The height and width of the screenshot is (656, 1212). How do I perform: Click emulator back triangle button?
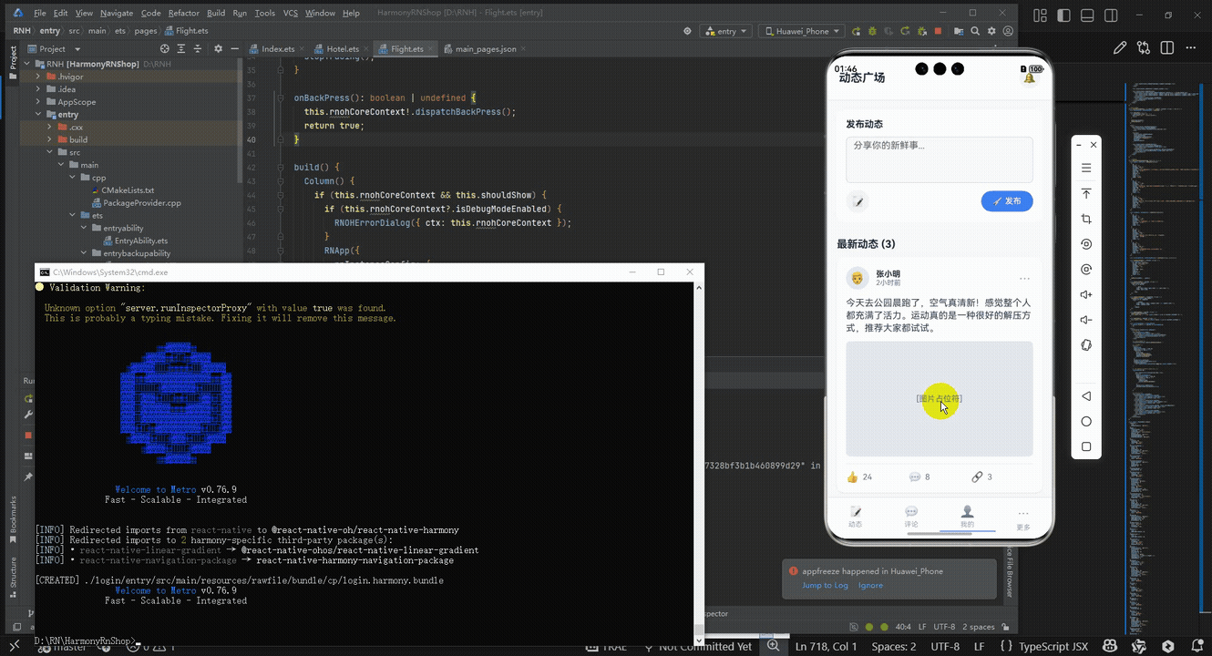click(1086, 396)
